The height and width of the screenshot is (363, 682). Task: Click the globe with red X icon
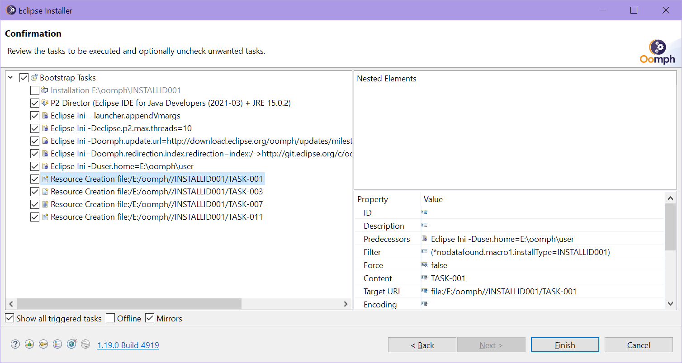click(71, 344)
